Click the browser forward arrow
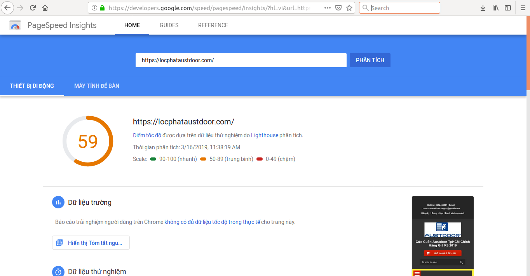The height and width of the screenshot is (276, 530). tap(21, 8)
